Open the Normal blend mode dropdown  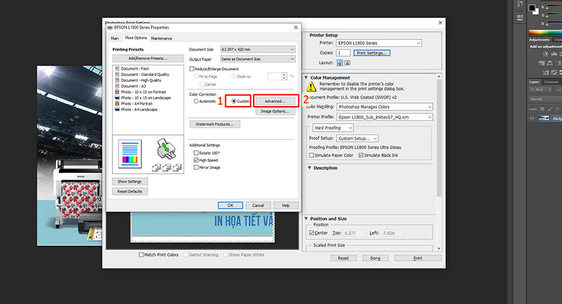[546, 99]
